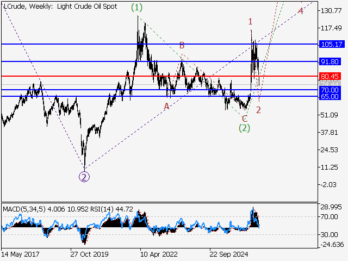Viewport: 348px width, 261px height.
Task: Select the red B wave label
Action: coord(182,46)
